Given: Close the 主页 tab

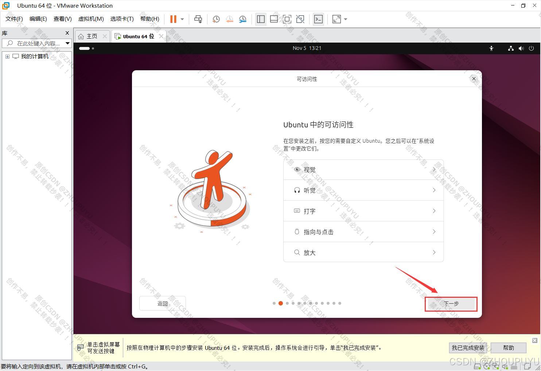Looking at the screenshot, I should (105, 36).
